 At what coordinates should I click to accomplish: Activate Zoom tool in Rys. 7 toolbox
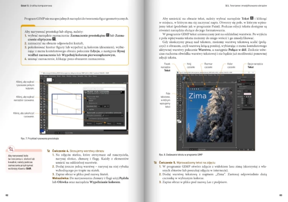[x=44, y=91]
